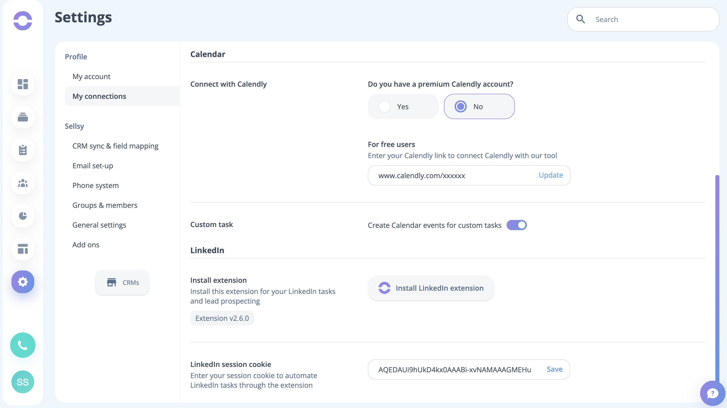
Task: Select the No premium Calendly option
Action: tap(479, 107)
